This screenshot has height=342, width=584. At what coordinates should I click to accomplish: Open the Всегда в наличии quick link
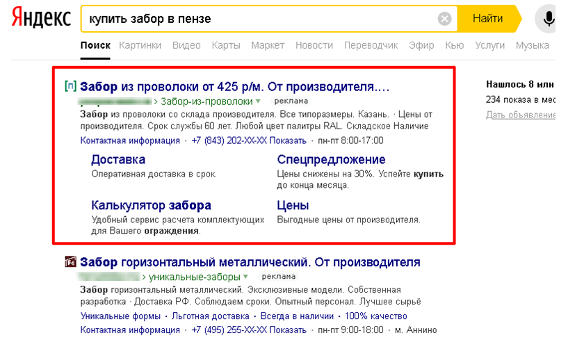pos(297,316)
